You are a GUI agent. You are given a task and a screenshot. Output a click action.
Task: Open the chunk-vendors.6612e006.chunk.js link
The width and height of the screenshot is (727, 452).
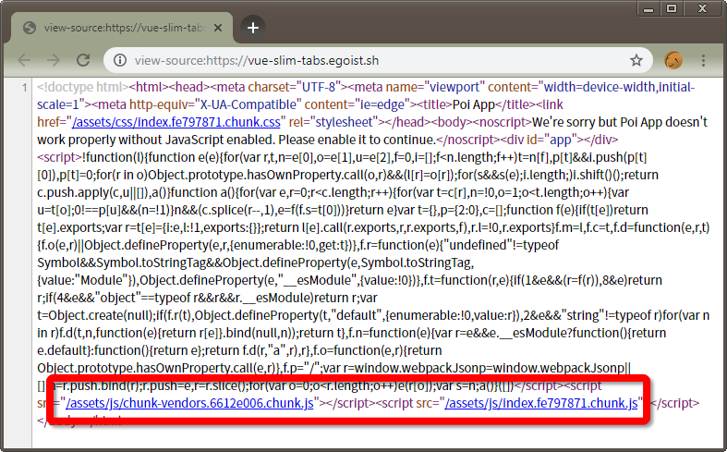[189, 403]
